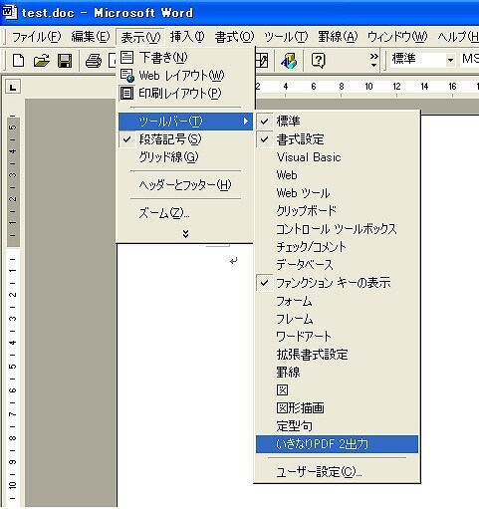479x509 pixels.
Task: Open the 編集(E) menu
Action: pyautogui.click(x=91, y=37)
